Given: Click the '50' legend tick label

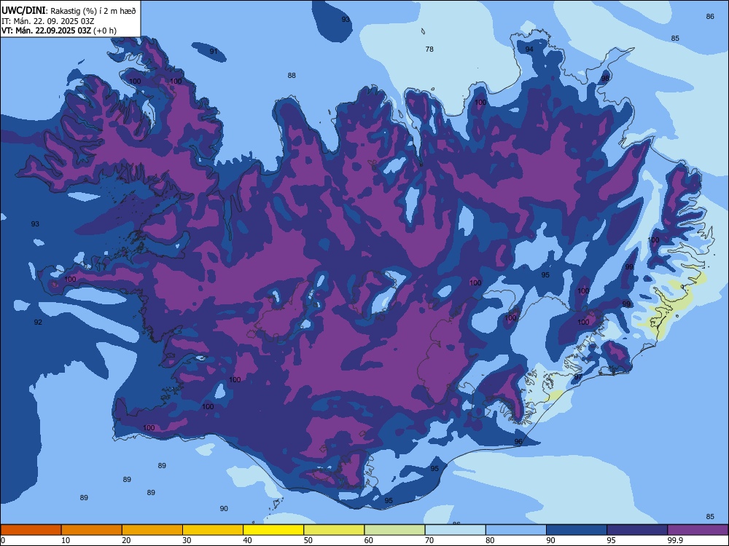Looking at the screenshot, I should [308, 540].
